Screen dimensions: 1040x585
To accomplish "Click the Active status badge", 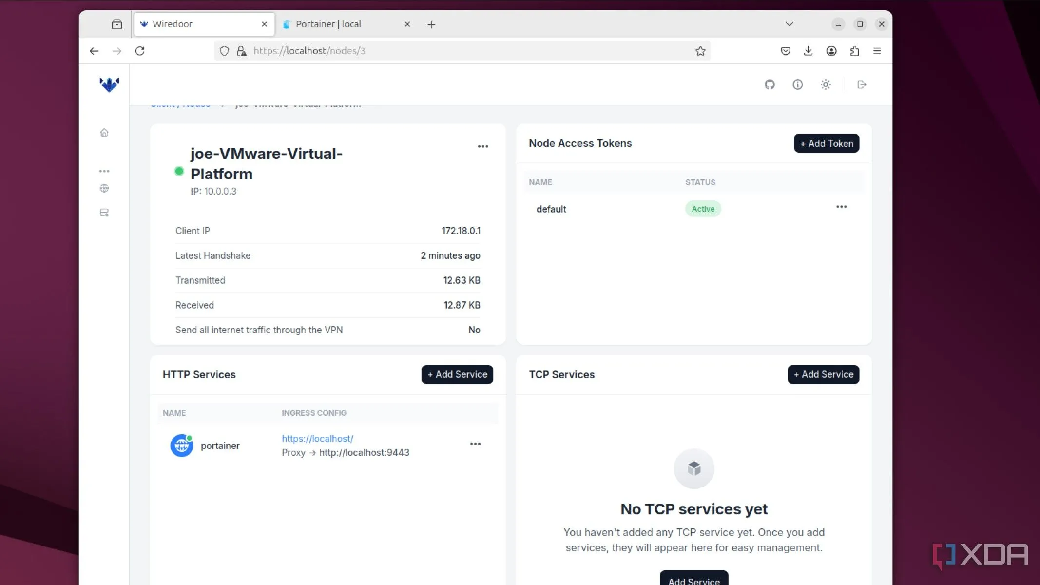I will coord(703,209).
